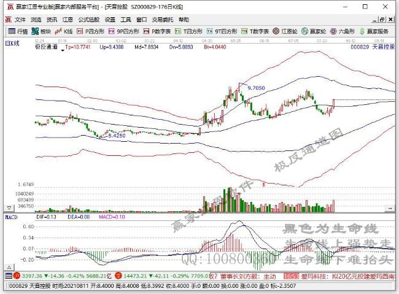This screenshot has height=294, width=399.
Task: Open the 帮助 menu
Action: tap(184, 20)
